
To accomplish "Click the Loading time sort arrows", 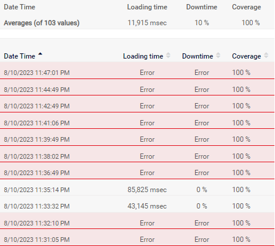I will point(168,55).
